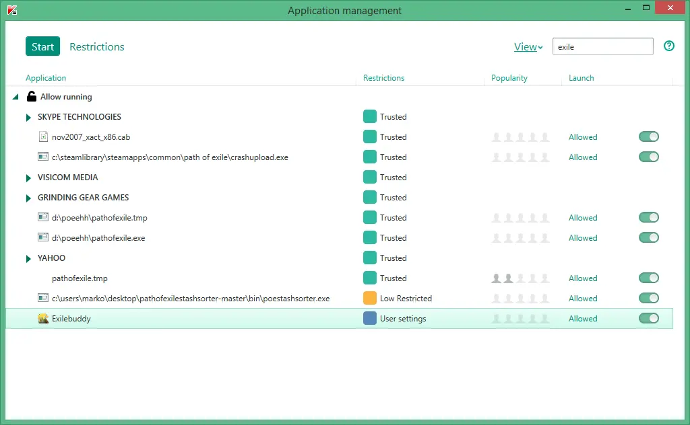The width and height of the screenshot is (690, 425).
Task: Switch to the Start tab
Action: [x=42, y=46]
